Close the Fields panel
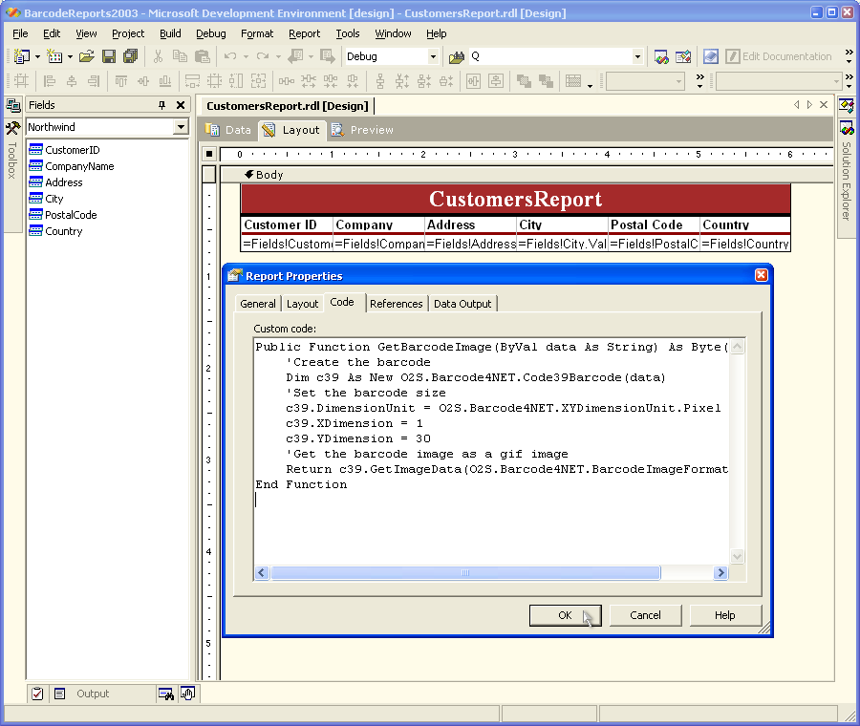 [x=181, y=105]
